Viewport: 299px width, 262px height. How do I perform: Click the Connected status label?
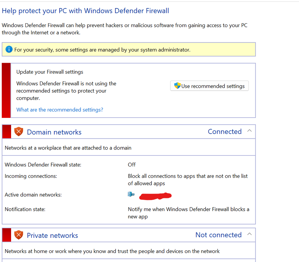point(224,132)
